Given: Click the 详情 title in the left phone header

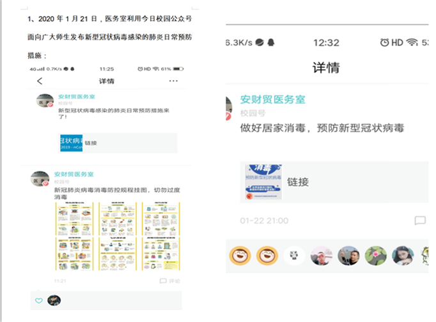Looking at the screenshot, I should pyautogui.click(x=106, y=81).
